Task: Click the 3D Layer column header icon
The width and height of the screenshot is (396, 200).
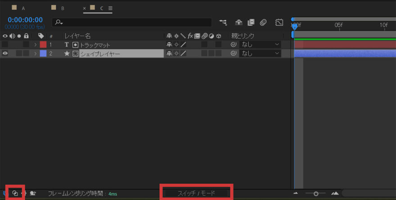Action: click(x=219, y=36)
